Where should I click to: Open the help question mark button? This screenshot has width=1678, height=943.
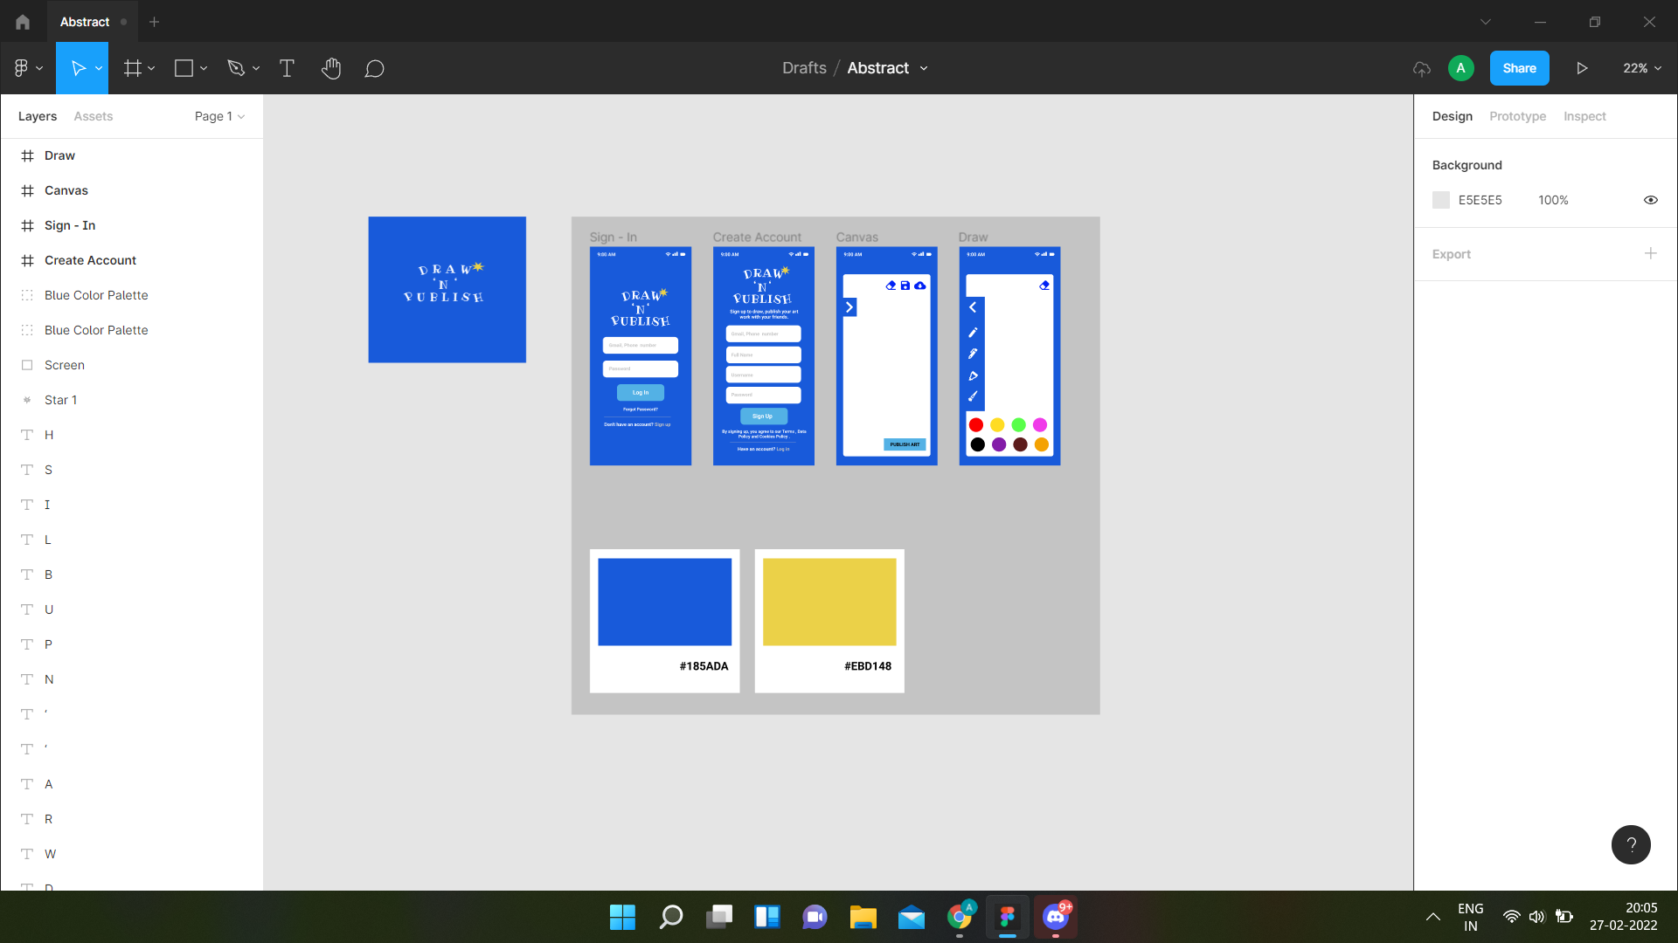1630,844
